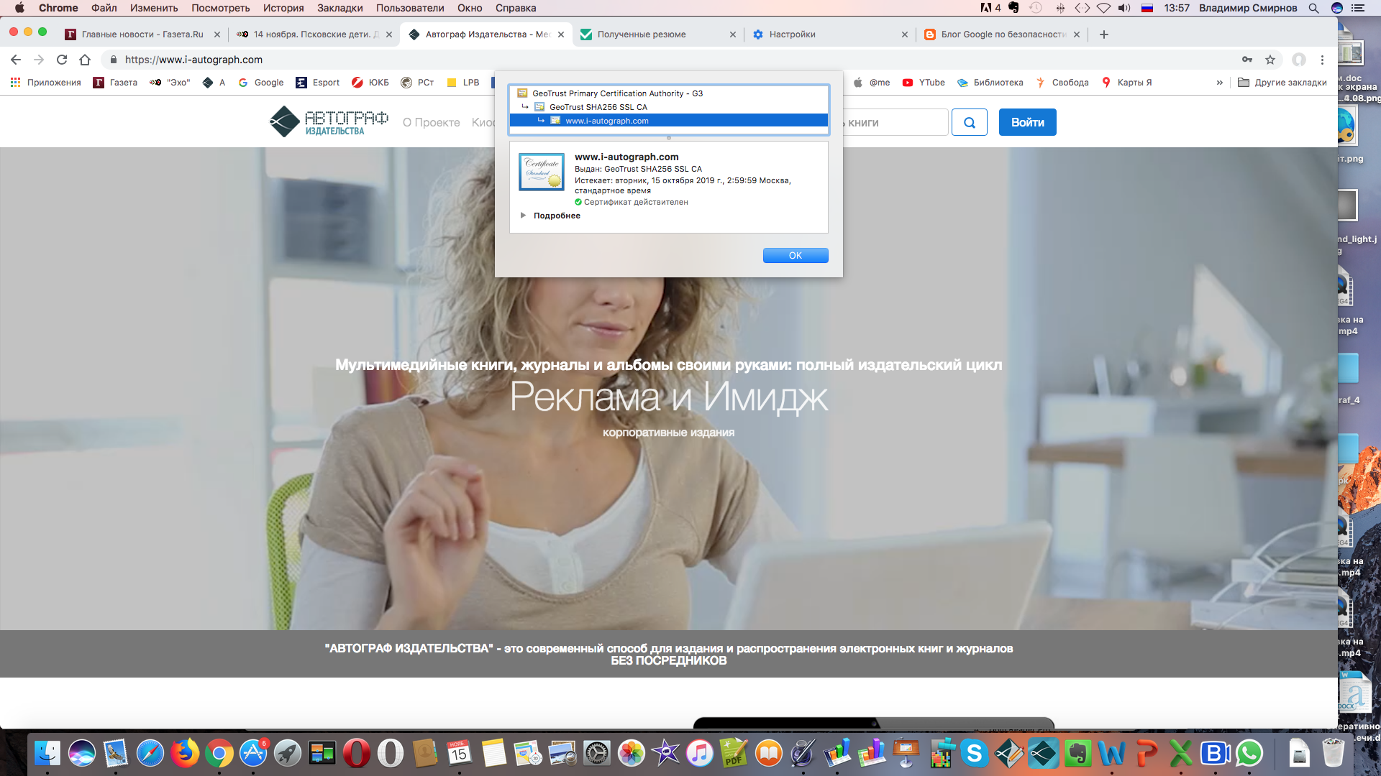Close the Автограф Издательства tab
1381x776 pixels.
pos(561,34)
